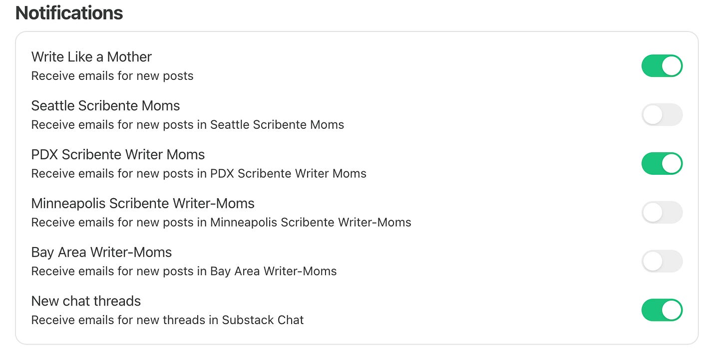Click the New chat threads title

86,301
